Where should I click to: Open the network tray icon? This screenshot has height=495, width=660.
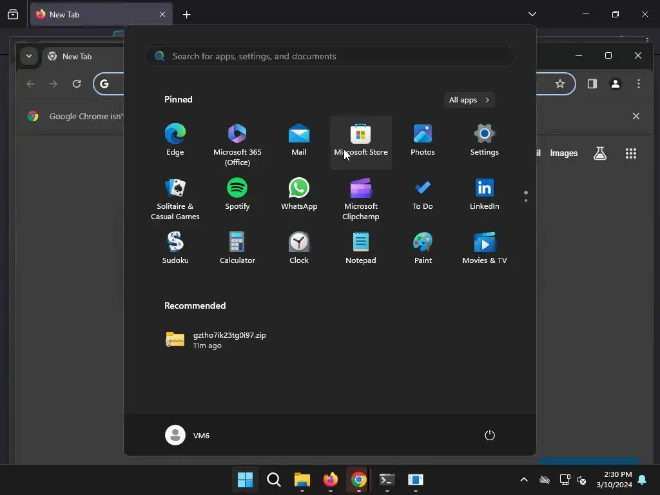[x=565, y=480]
